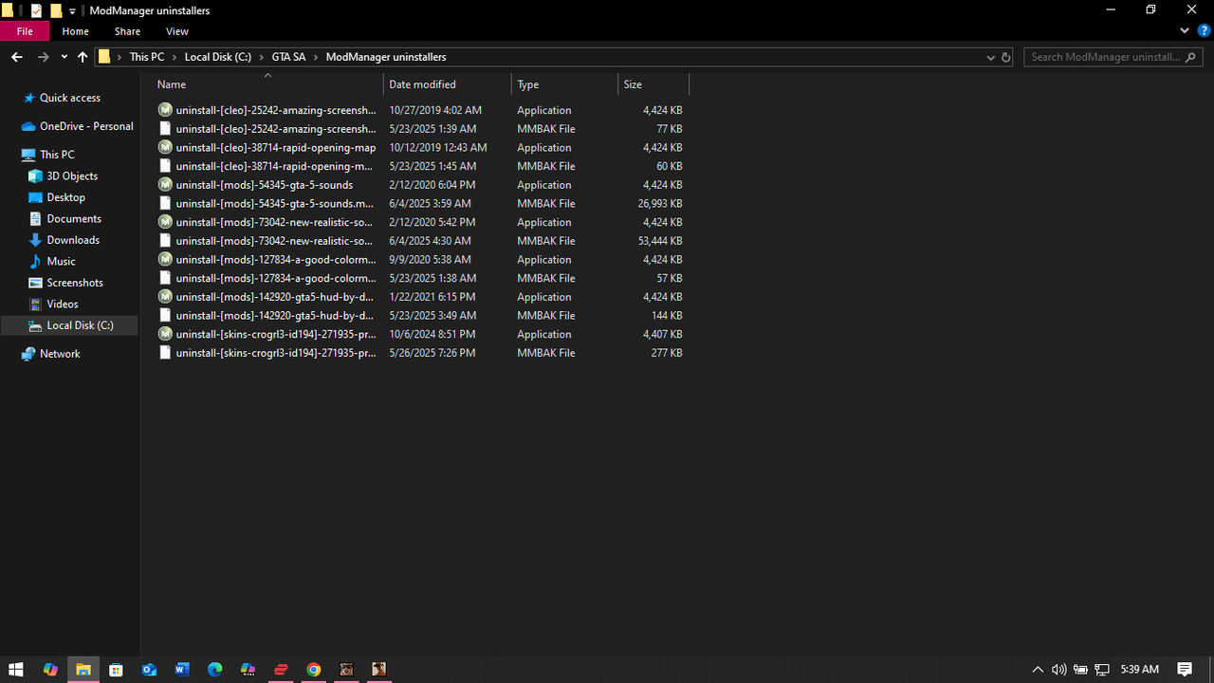Click the Properties icon in title bar

(x=37, y=10)
